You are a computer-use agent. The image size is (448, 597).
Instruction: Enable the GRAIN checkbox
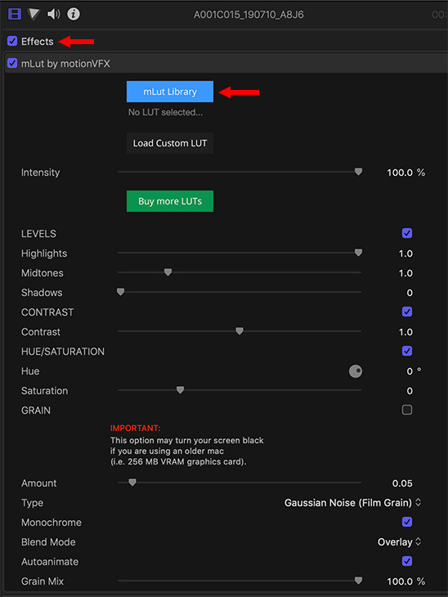pyautogui.click(x=407, y=410)
